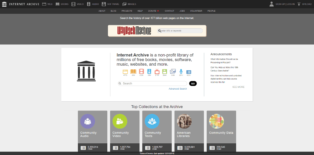Image resolution: width=314 pixels, height=155 pixels.
Task: Click Donate with the red heart
Action: 154,11
